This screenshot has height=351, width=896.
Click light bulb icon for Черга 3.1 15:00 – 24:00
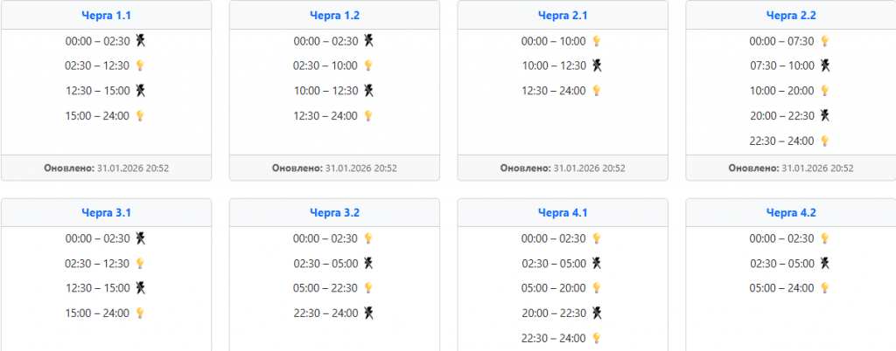[x=140, y=313]
